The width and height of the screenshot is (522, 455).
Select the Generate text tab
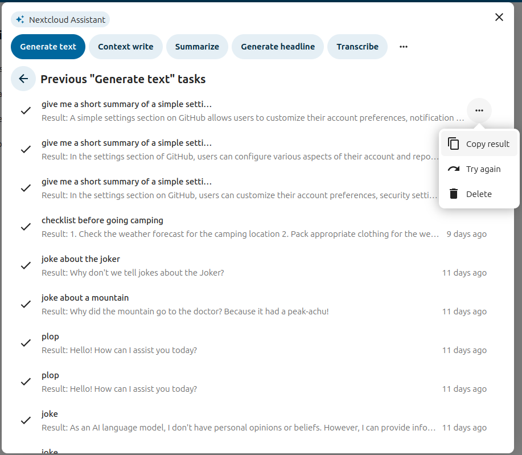coord(48,47)
